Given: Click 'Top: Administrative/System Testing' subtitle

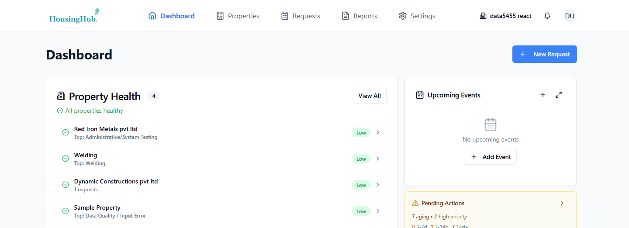Looking at the screenshot, I should coord(116,137).
